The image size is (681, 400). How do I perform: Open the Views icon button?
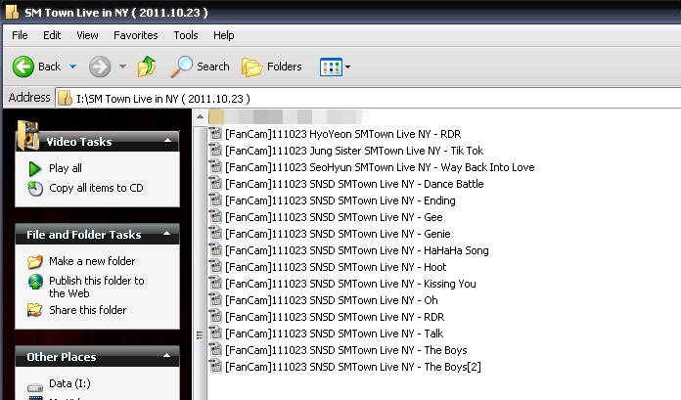331,67
